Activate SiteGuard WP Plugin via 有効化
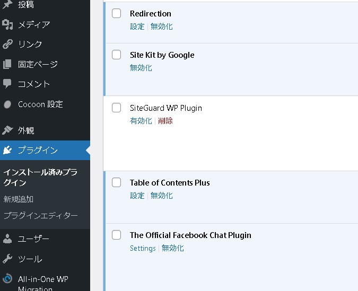Image resolution: width=358 pixels, height=291 pixels. [x=141, y=121]
